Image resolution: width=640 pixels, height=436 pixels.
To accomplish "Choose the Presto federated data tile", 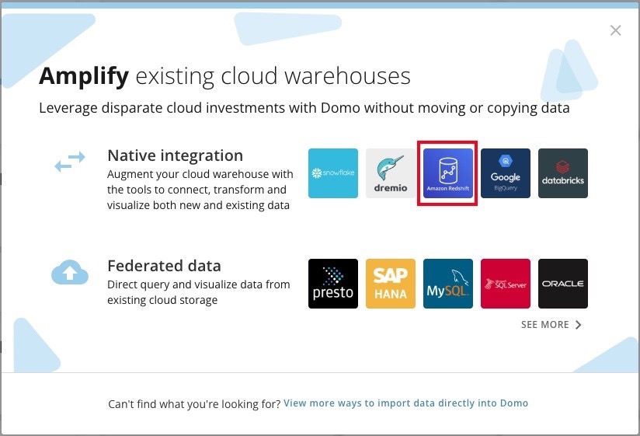I will click(x=333, y=284).
